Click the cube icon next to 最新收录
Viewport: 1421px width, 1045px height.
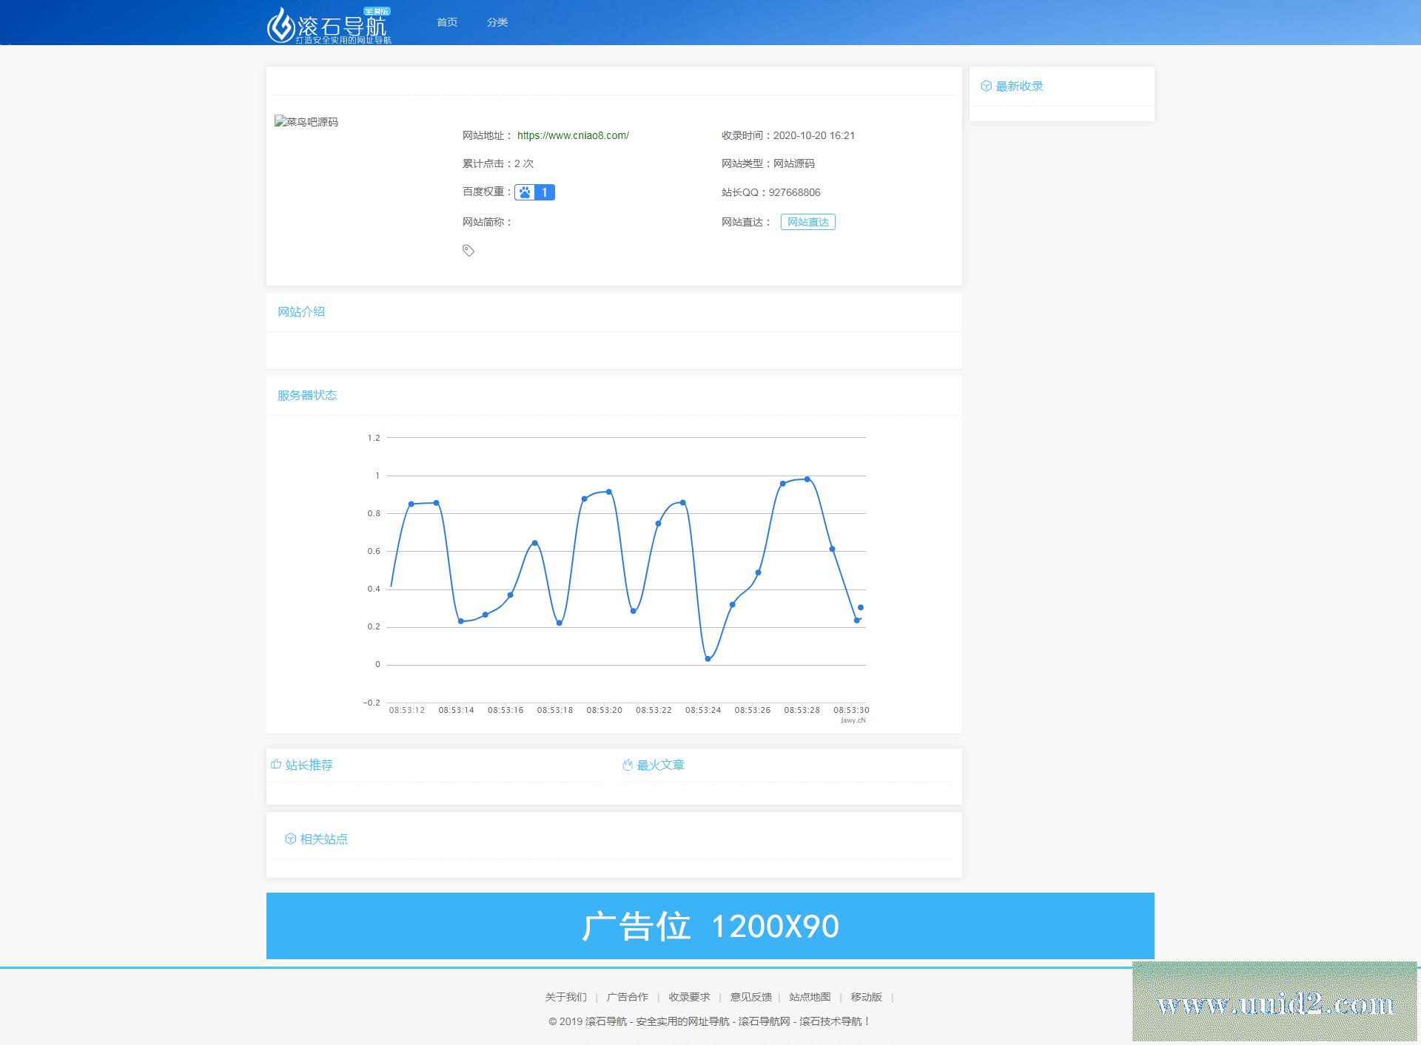coord(985,85)
